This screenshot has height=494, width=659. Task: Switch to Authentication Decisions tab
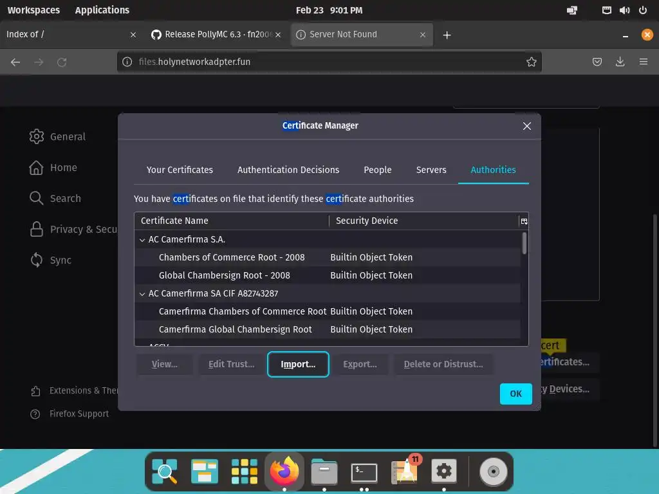pyautogui.click(x=288, y=170)
